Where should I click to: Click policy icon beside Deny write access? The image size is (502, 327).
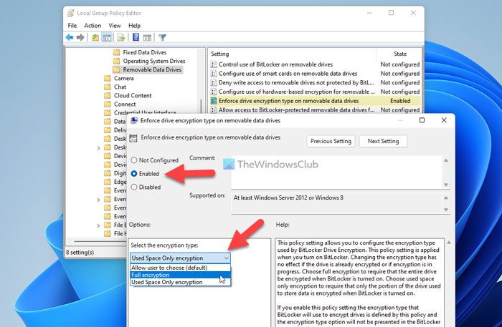(214, 83)
